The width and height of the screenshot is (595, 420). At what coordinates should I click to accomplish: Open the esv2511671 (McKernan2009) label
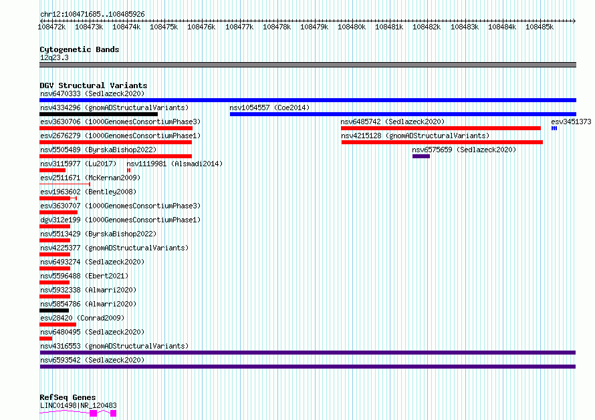[90, 178]
